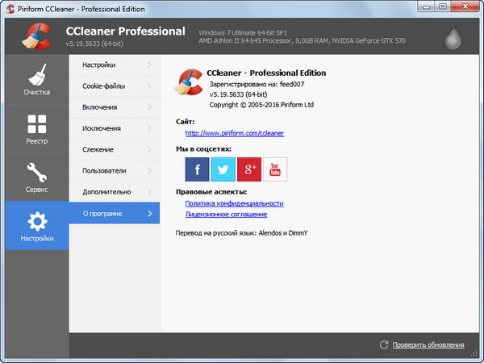Open the Лицензионное соглашение link
Viewport: 484px width, 363px height.
click(226, 215)
